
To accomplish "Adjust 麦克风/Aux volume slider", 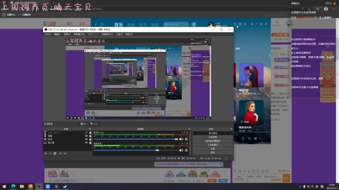I will coord(136,139).
